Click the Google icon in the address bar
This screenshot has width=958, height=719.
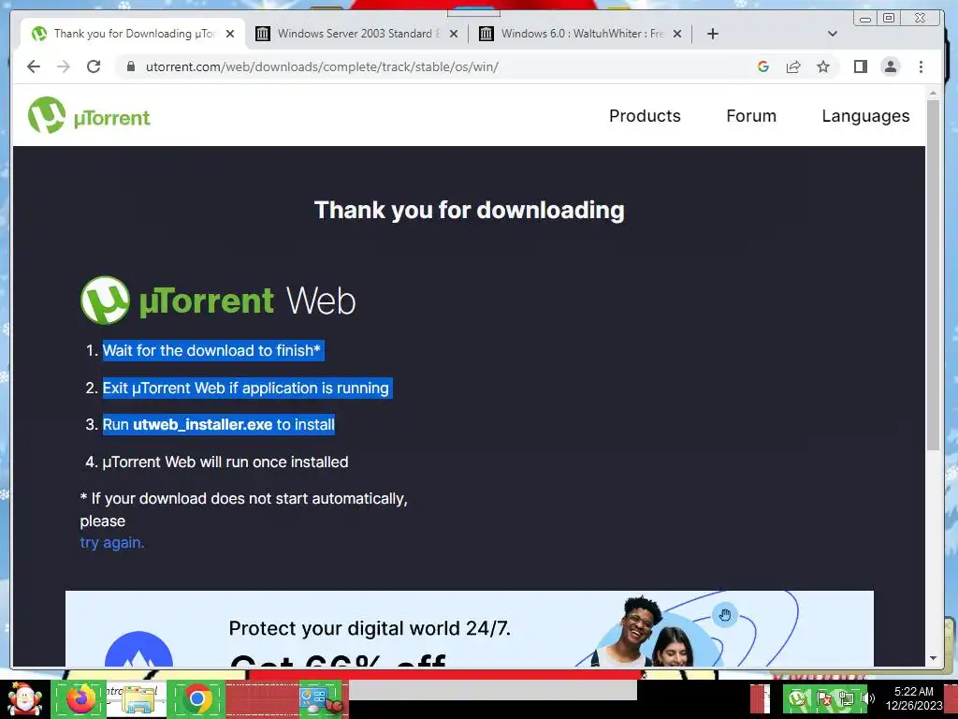click(763, 66)
